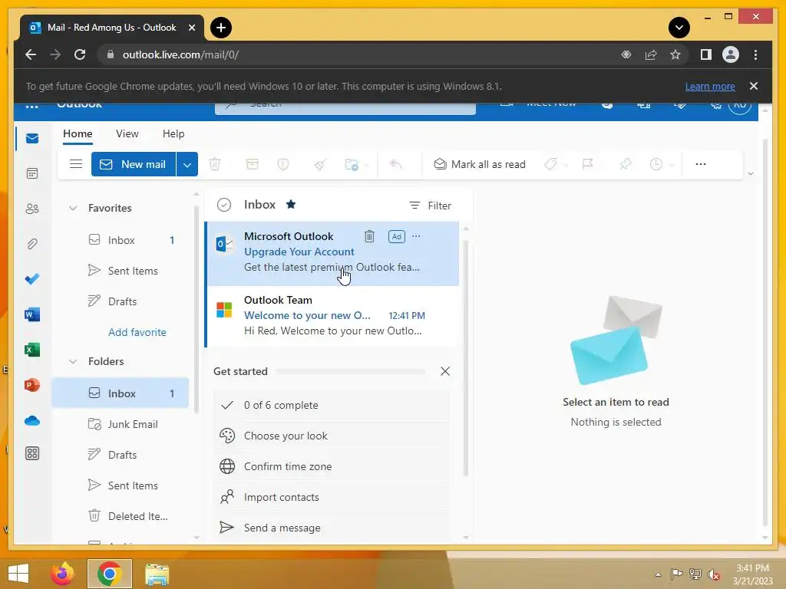Image resolution: width=786 pixels, height=589 pixels.
Task: Dismiss the Chrome update banner
Action: click(x=754, y=86)
